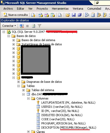Collapse the dbo.DAT table node
The width and height of the screenshot is (110, 133).
pyautogui.click(x=23, y=94)
